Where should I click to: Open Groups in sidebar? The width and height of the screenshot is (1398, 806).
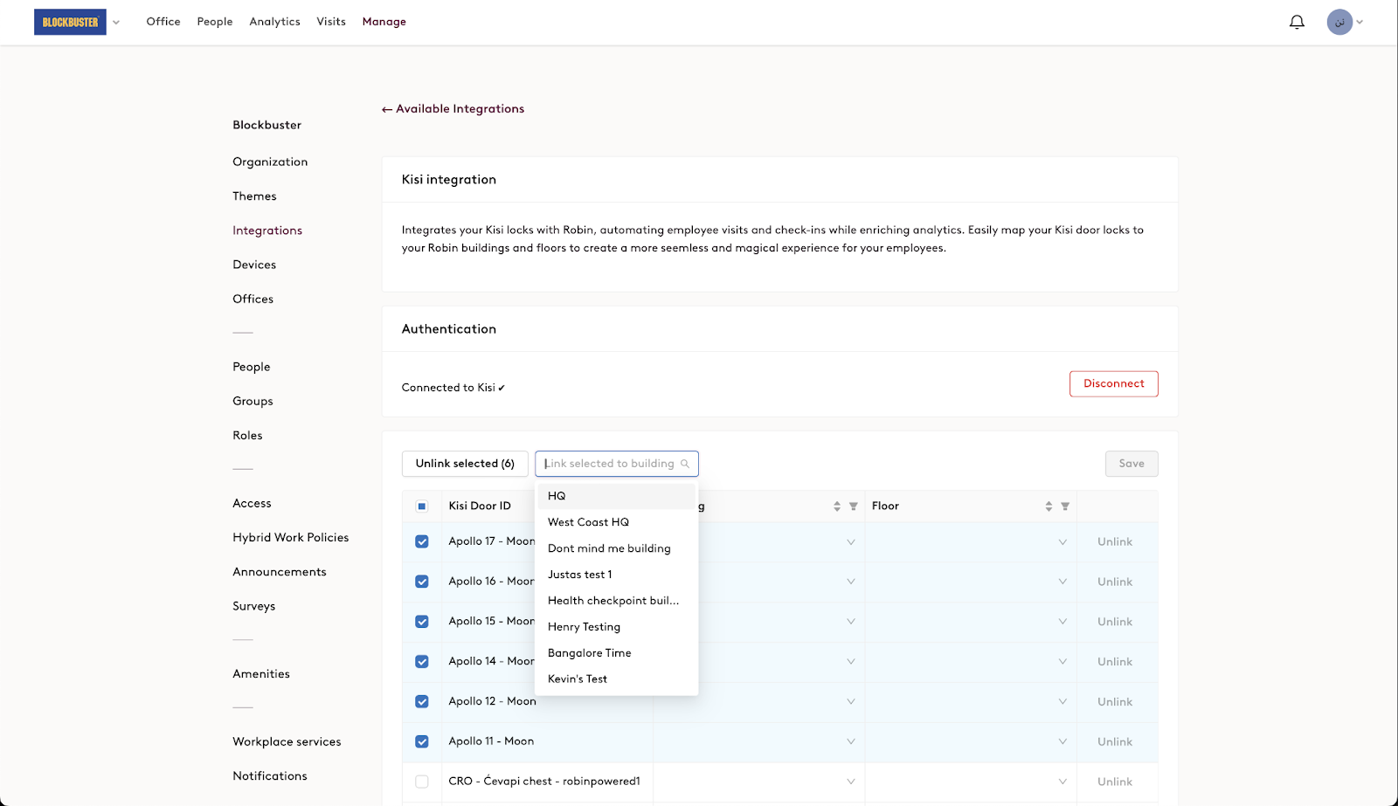(x=253, y=401)
